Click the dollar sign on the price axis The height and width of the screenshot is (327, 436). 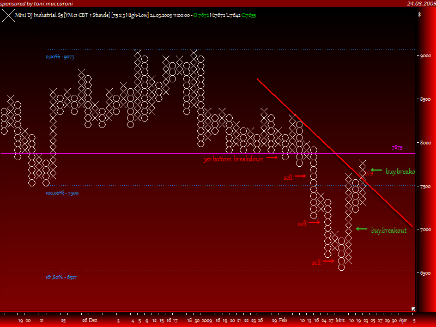(419, 15)
